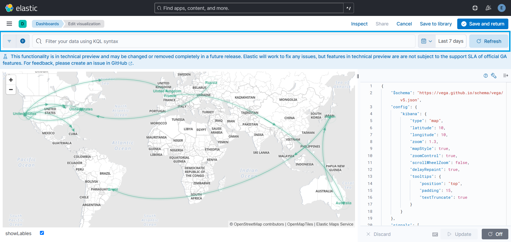Viewport: 511px width, 242px height.
Task: Open the Inspect menu item
Action: click(359, 24)
